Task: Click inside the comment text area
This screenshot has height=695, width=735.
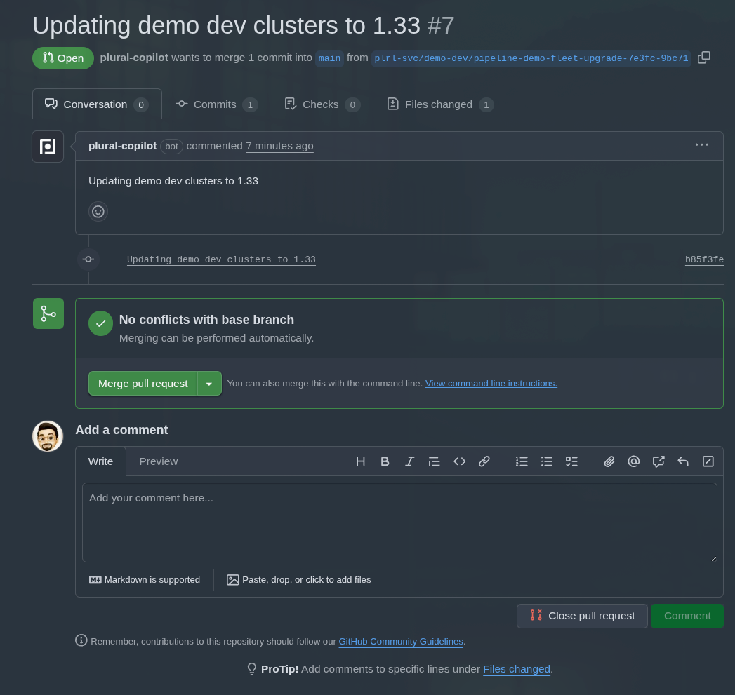Action: pos(399,522)
